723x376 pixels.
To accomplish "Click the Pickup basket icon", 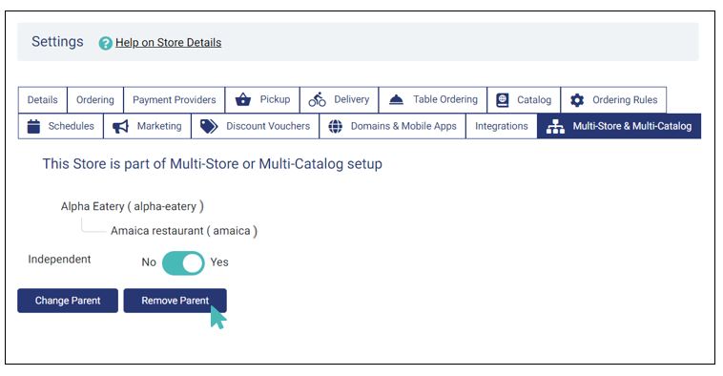I will [243, 99].
